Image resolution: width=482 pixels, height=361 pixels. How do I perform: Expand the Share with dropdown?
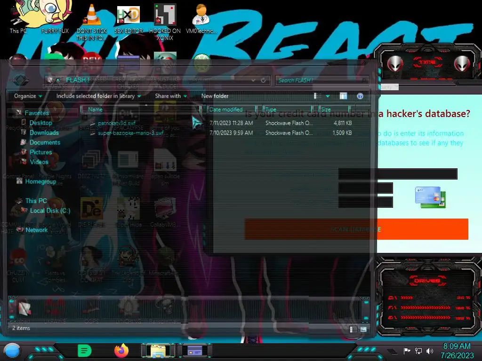click(x=171, y=96)
